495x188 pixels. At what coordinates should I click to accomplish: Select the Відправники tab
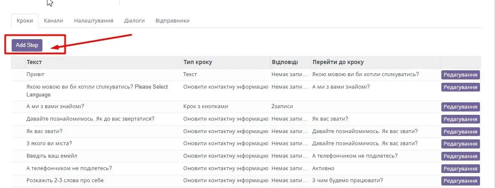[172, 21]
